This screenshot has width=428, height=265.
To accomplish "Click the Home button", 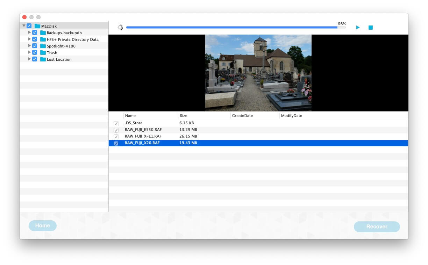I will coord(43,226).
